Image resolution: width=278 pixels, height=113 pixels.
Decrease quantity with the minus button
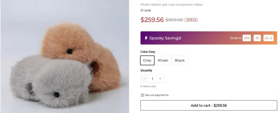[x=145, y=79]
